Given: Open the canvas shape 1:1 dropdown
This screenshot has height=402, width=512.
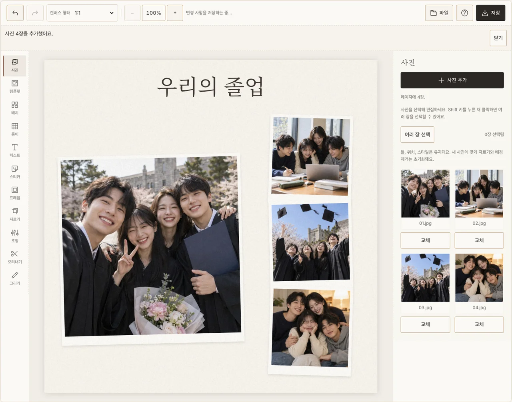Looking at the screenshot, I should tap(82, 13).
